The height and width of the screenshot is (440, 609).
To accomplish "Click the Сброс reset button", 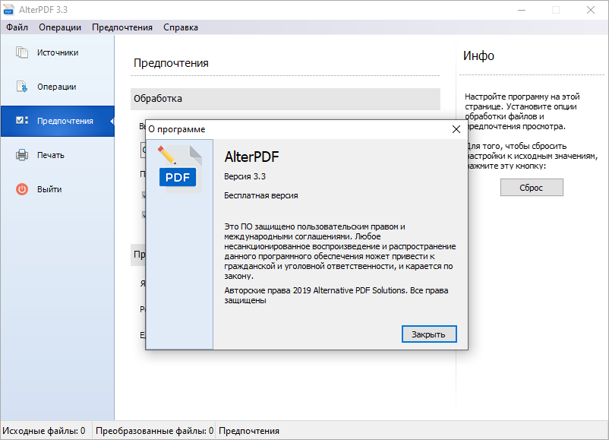I will coord(532,188).
